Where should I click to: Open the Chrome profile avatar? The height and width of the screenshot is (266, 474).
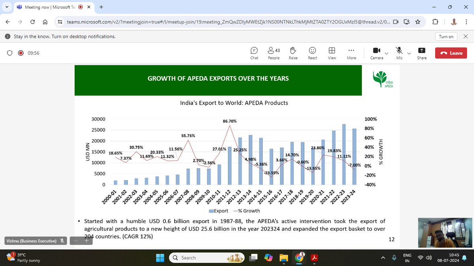click(x=454, y=22)
